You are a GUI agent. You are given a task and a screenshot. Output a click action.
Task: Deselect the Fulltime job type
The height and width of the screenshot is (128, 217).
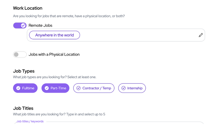coord(25,88)
